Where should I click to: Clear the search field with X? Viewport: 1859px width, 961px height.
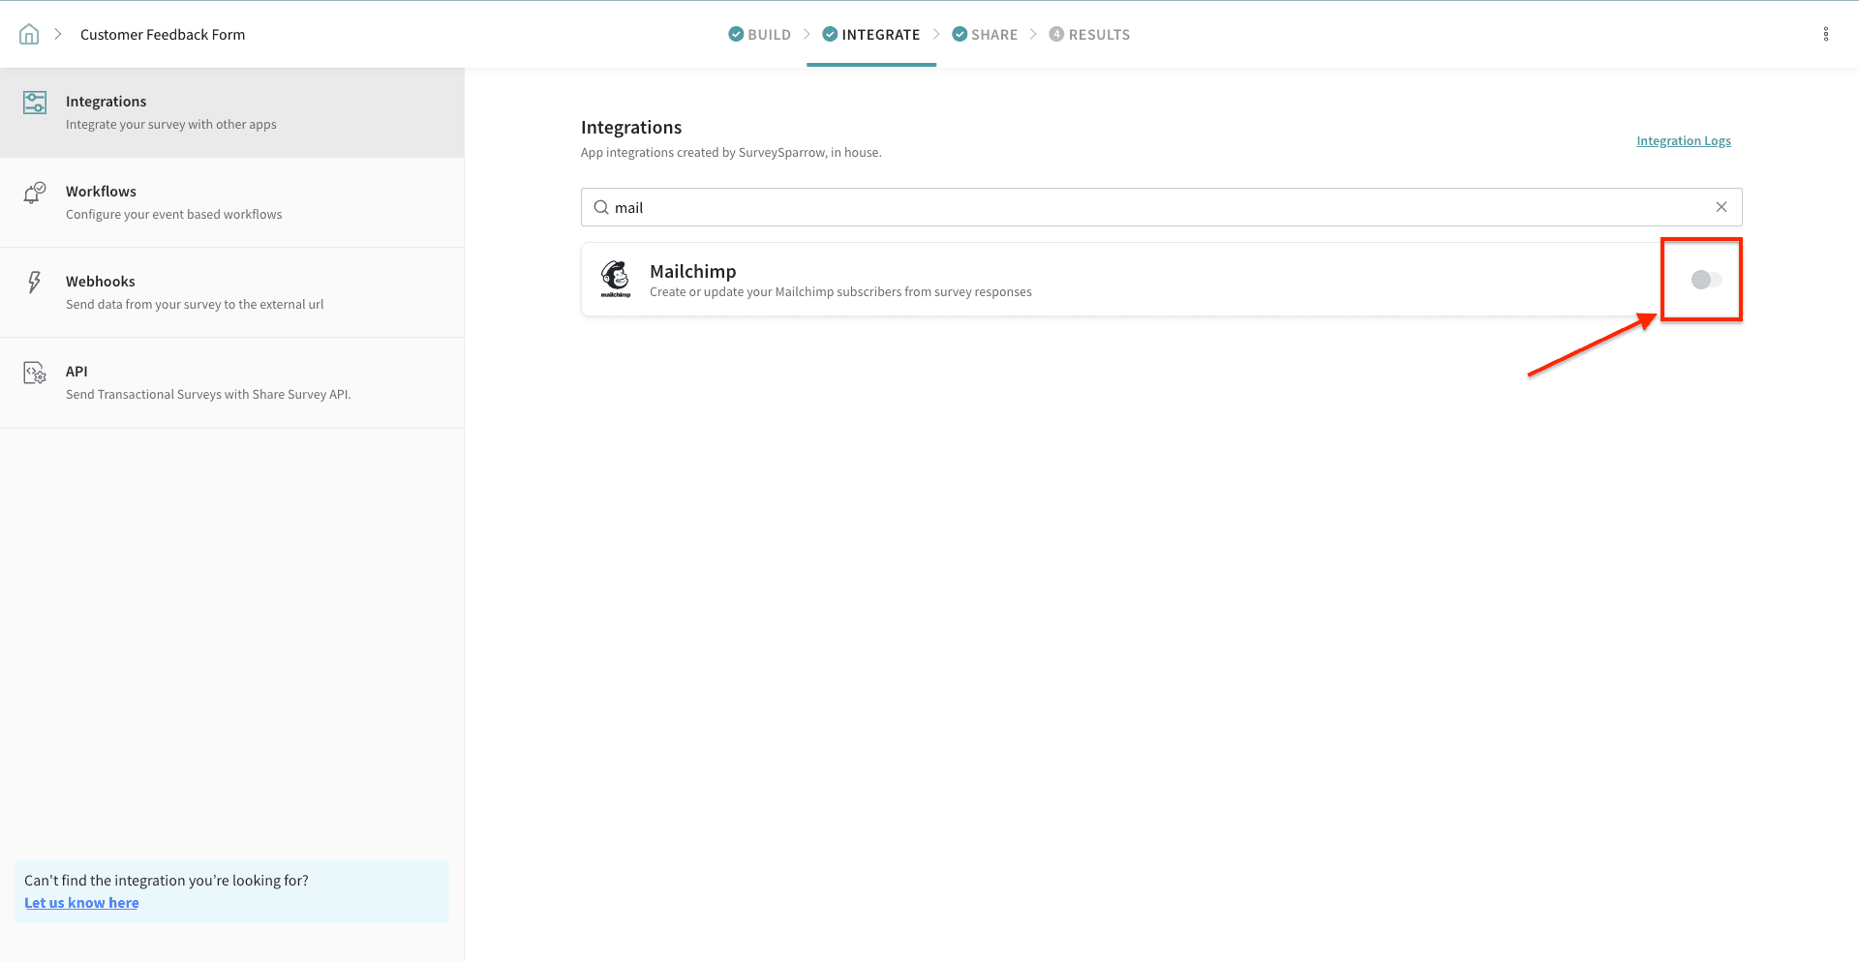click(1721, 207)
